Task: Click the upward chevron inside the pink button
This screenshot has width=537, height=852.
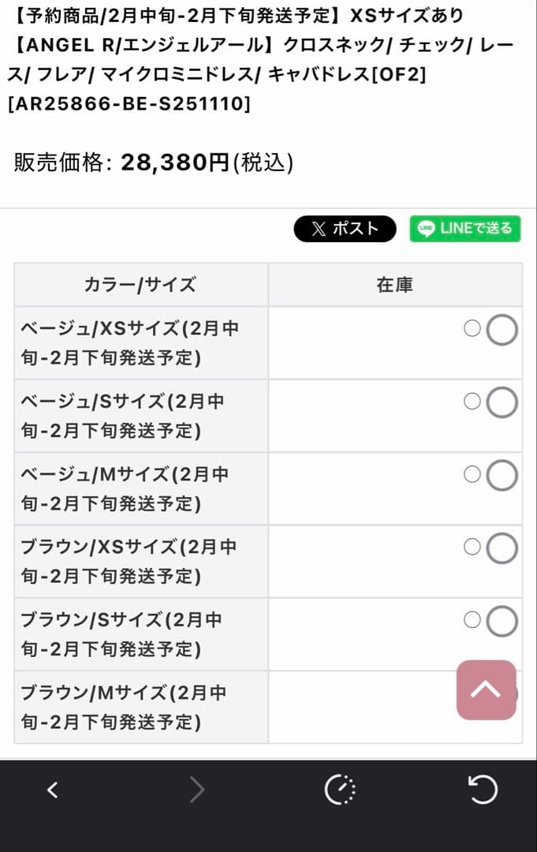Action: point(486,690)
